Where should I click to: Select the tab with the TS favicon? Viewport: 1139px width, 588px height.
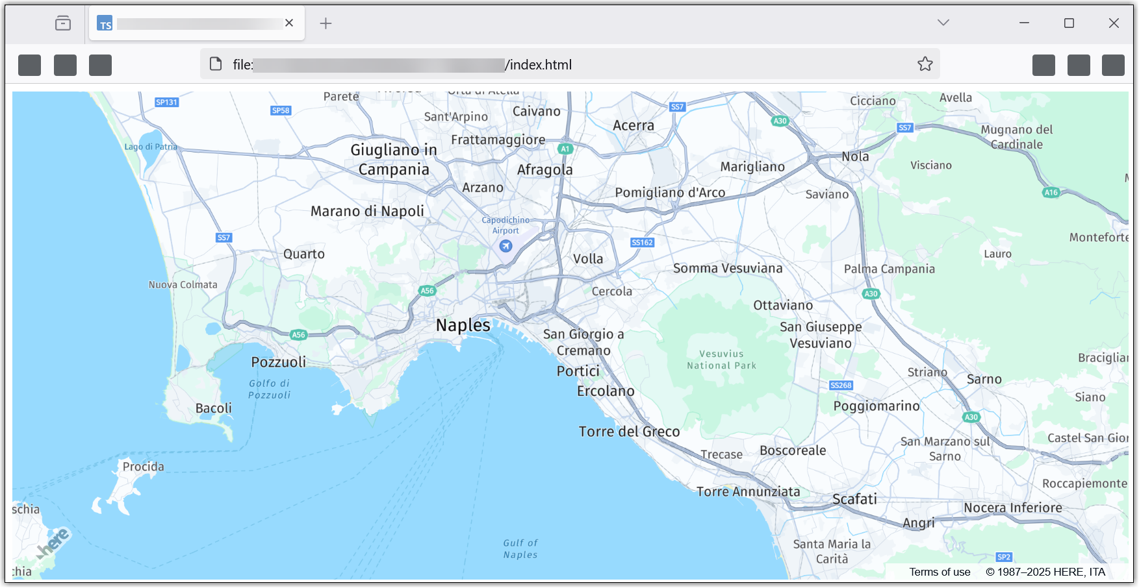[x=195, y=23]
